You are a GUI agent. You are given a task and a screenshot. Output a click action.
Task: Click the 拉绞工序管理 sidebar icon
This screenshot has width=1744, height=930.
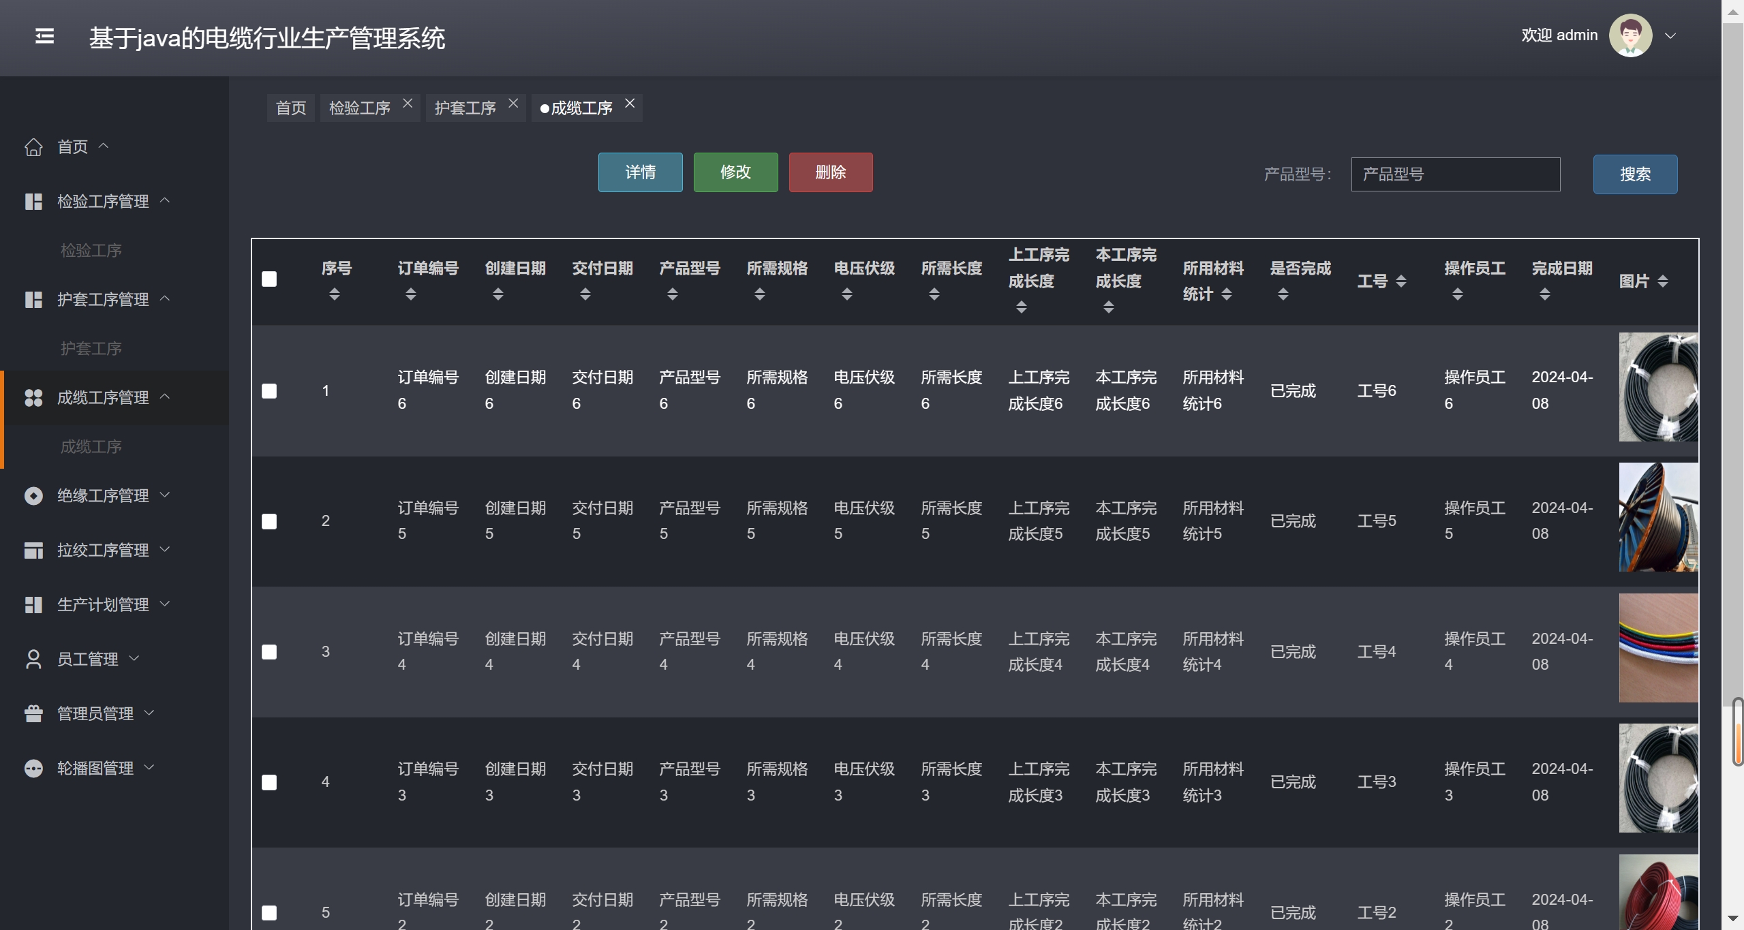[33, 551]
